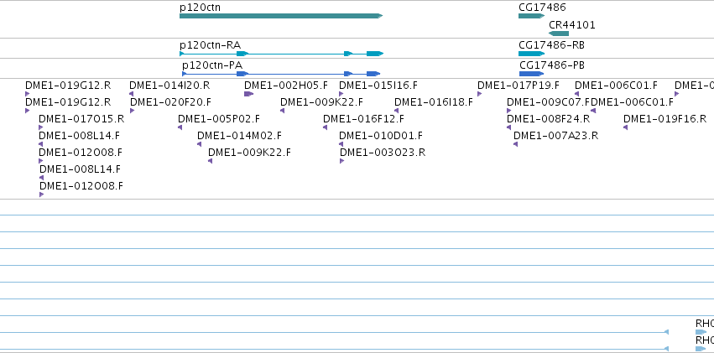Click the teal CG17486 gene arrow bar

coord(531,16)
